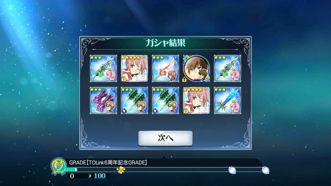Screen dimensions: 331x186
Task: Select the pink feather staff weapon icon
Action: click(165, 69)
